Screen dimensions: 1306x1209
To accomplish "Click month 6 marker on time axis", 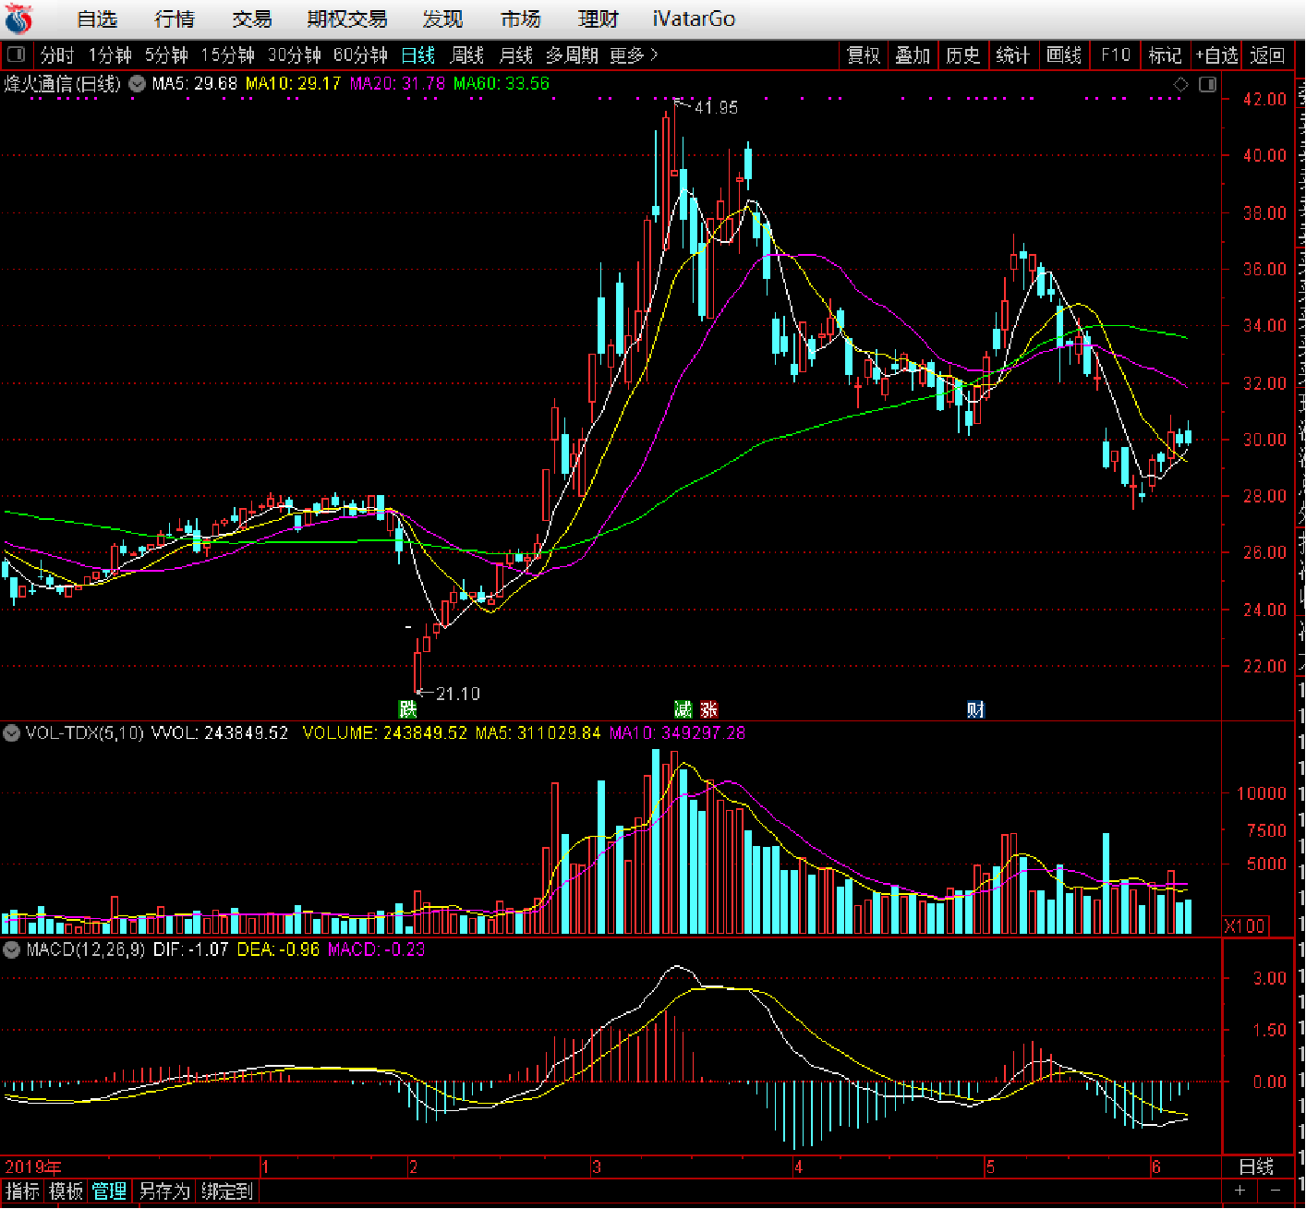I will (1155, 1167).
